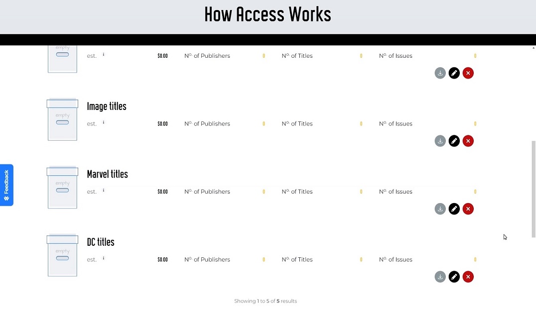Download the DC titles box
This screenshot has width=536, height=317.
click(440, 277)
